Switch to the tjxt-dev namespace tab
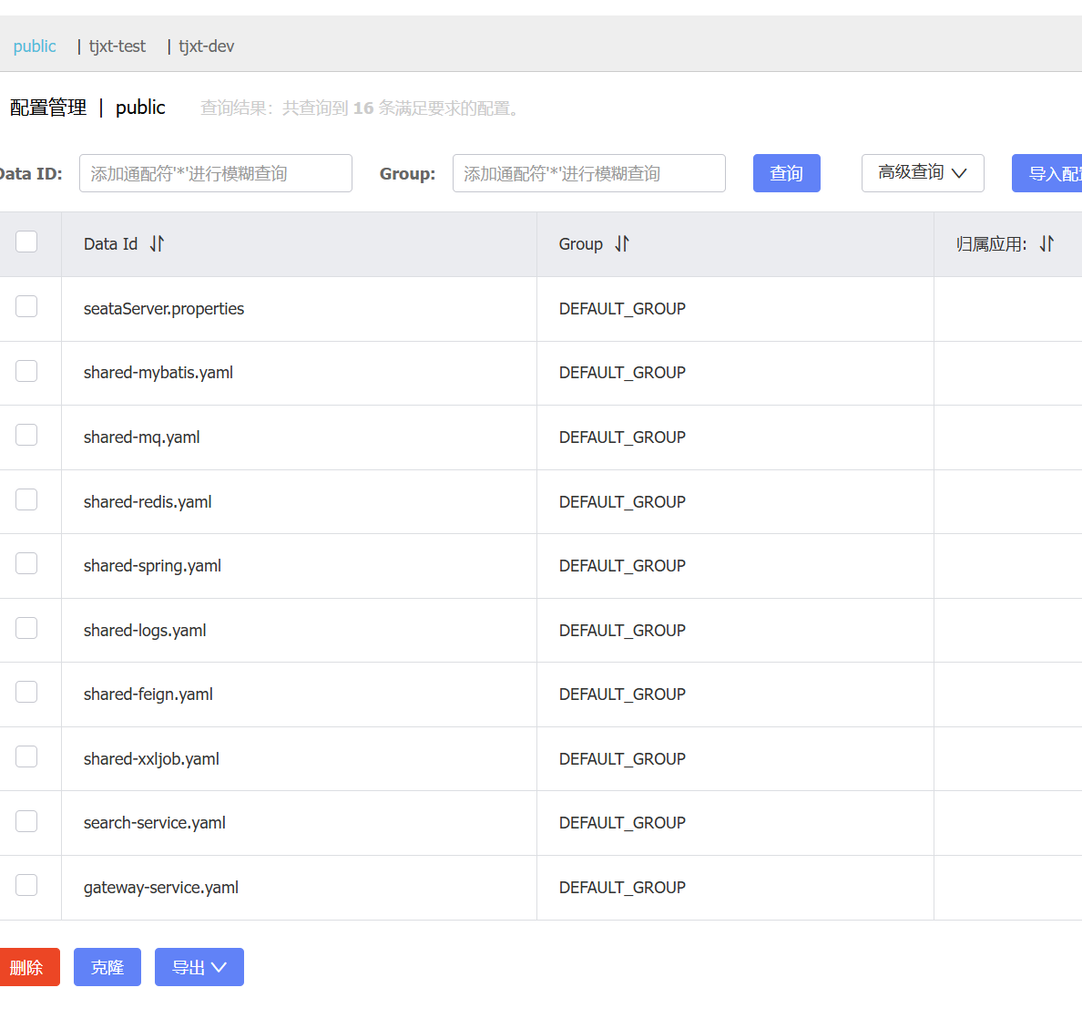 tap(207, 46)
